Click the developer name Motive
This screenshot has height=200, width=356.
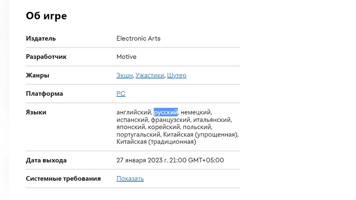click(x=126, y=57)
